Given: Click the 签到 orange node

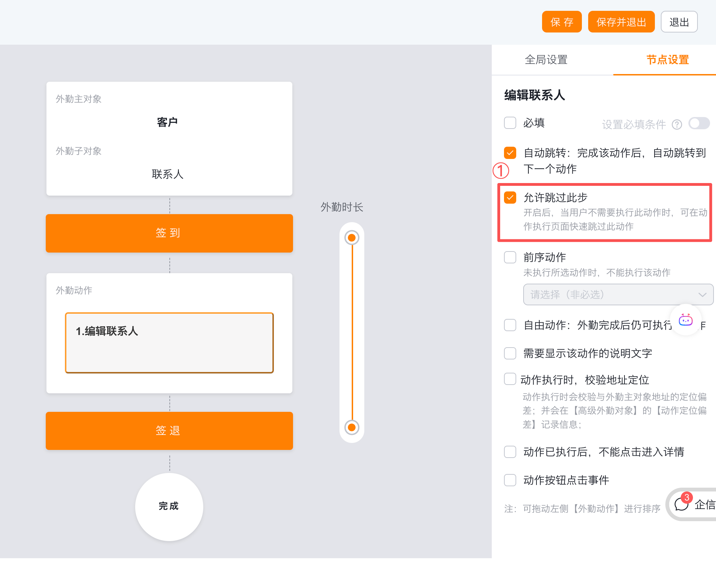Looking at the screenshot, I should [169, 233].
